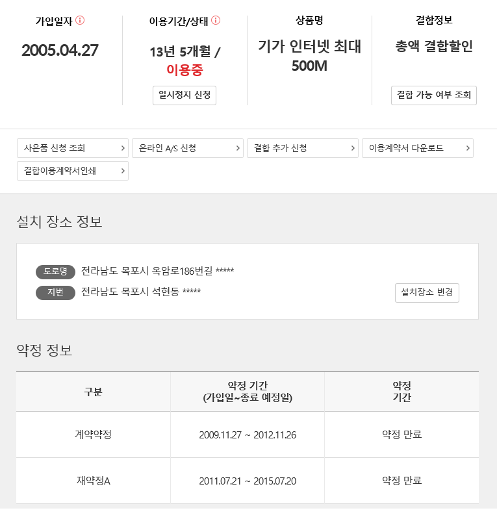Click the 결합 가능 여부 조회 button
Image resolution: width=497 pixels, height=530 pixels.
click(434, 95)
